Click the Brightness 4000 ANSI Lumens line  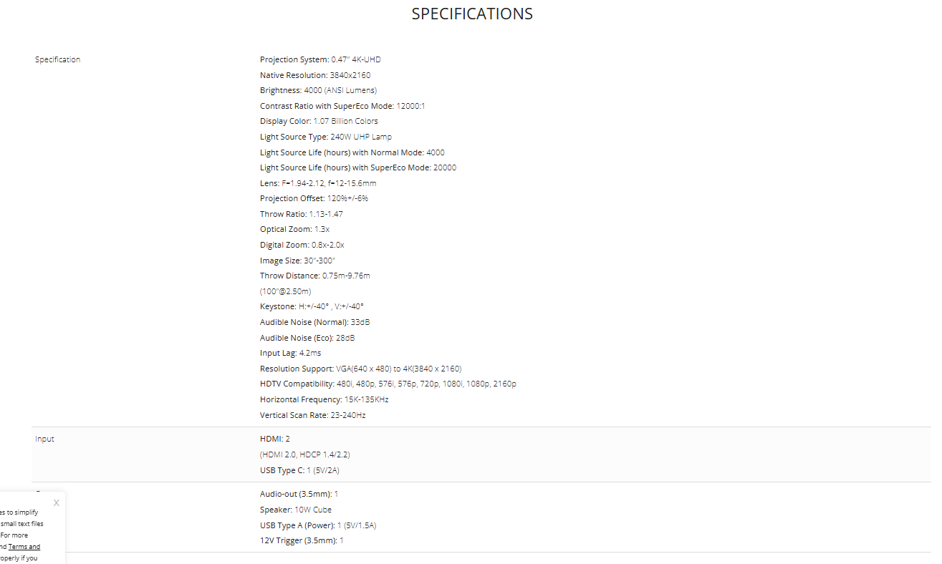pos(318,90)
